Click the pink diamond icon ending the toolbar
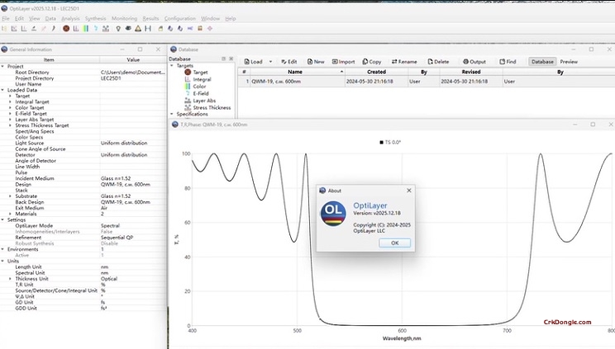This screenshot has width=615, height=349. coord(210,29)
